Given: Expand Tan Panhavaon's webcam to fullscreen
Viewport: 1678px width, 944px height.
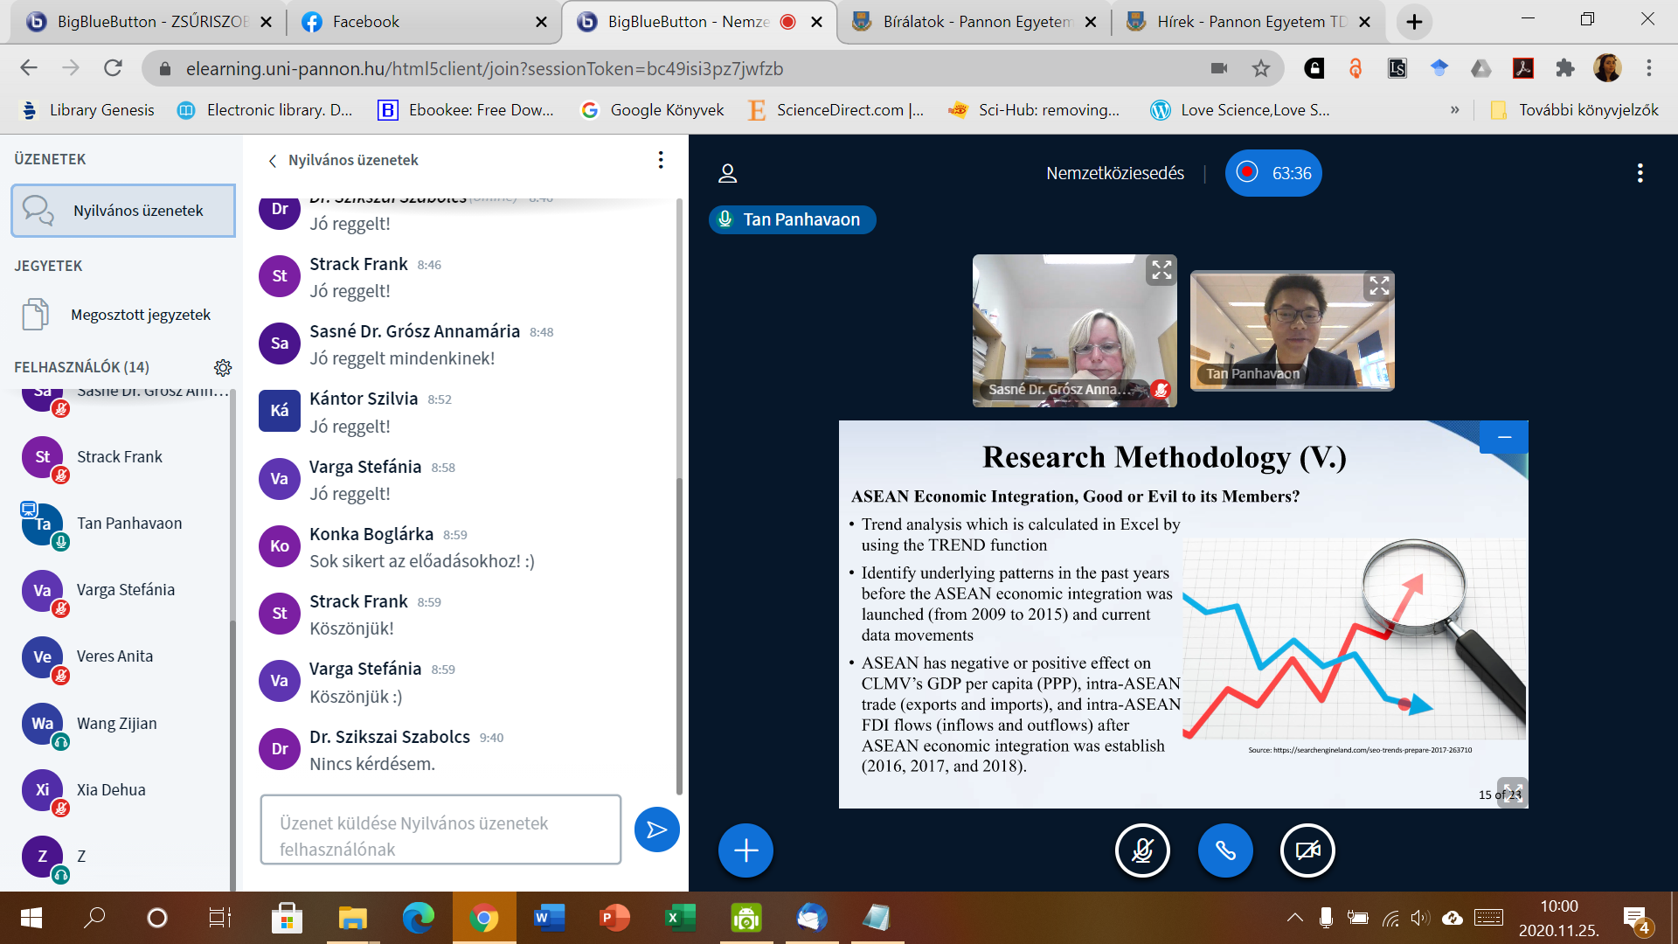Looking at the screenshot, I should pyautogui.click(x=1378, y=286).
